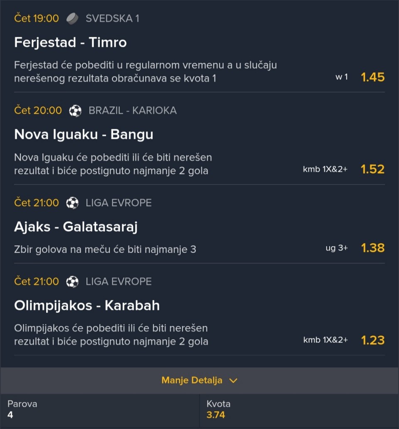The width and height of the screenshot is (399, 429).
Task: Open the Olimpijakos - Karabah match
Action: point(87,306)
